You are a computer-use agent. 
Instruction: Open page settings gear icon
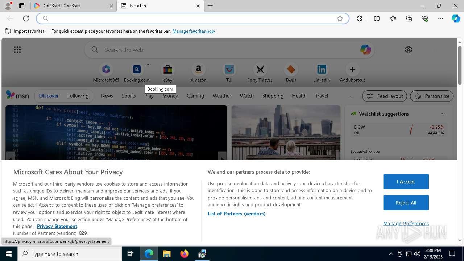[x=409, y=50]
